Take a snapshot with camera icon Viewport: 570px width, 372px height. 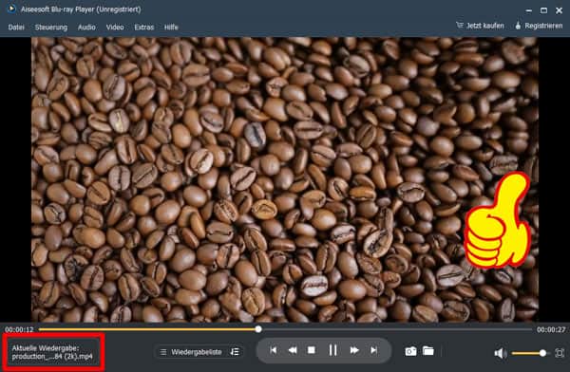point(410,351)
